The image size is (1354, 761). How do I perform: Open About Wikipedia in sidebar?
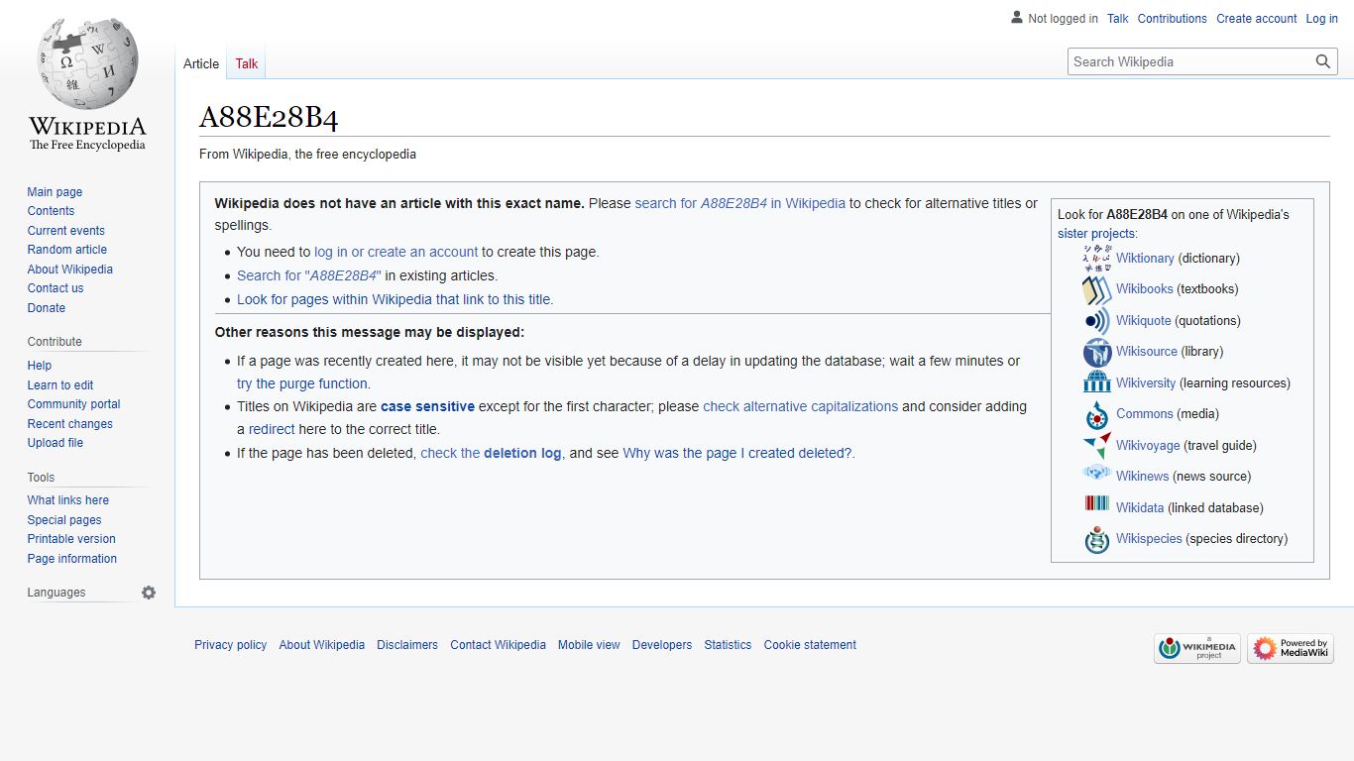pos(70,270)
